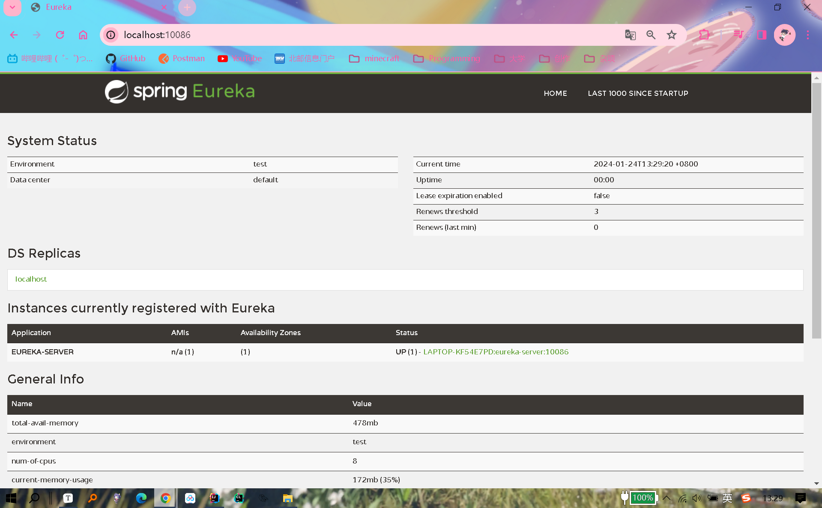Click the scrollbar down arrow
This screenshot has height=508, width=822.
(x=816, y=484)
